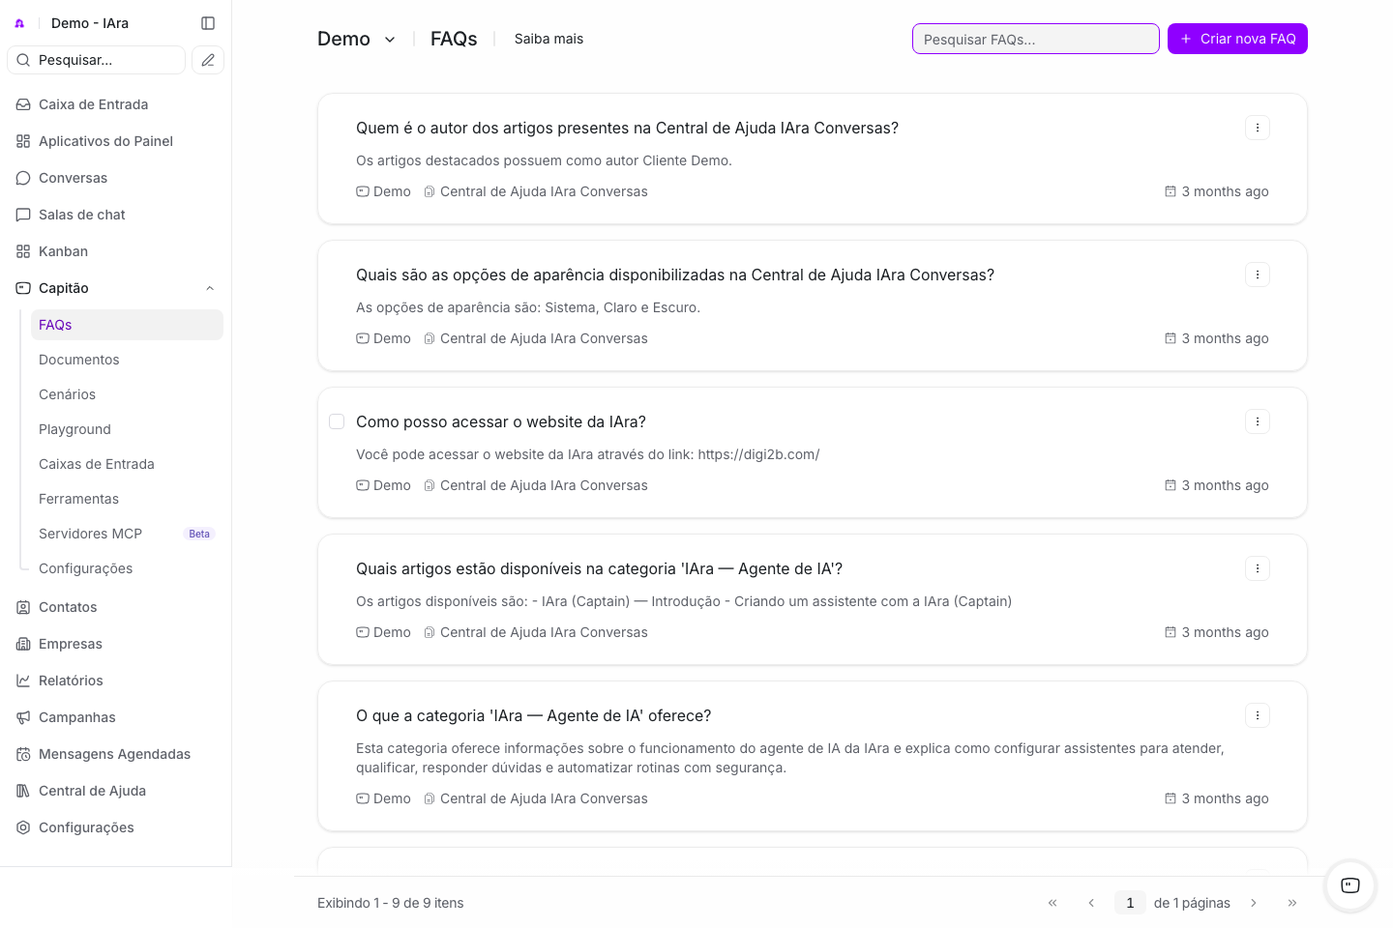Open the Playground submenu item
Image resolution: width=1393 pixels, height=928 pixels.
127,429
